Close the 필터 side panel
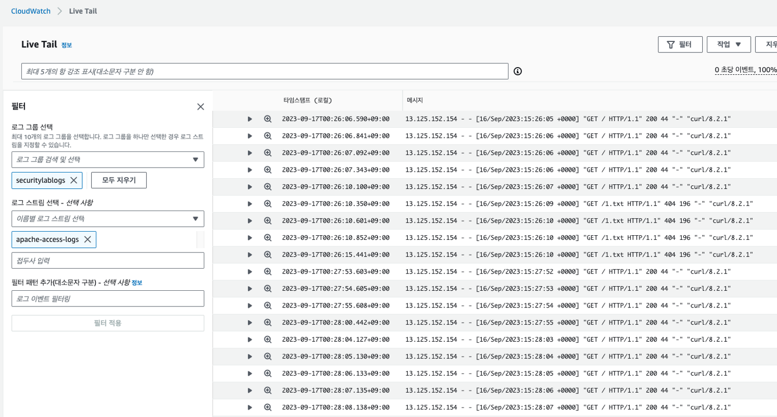Viewport: 777px width, 417px height. coord(201,107)
